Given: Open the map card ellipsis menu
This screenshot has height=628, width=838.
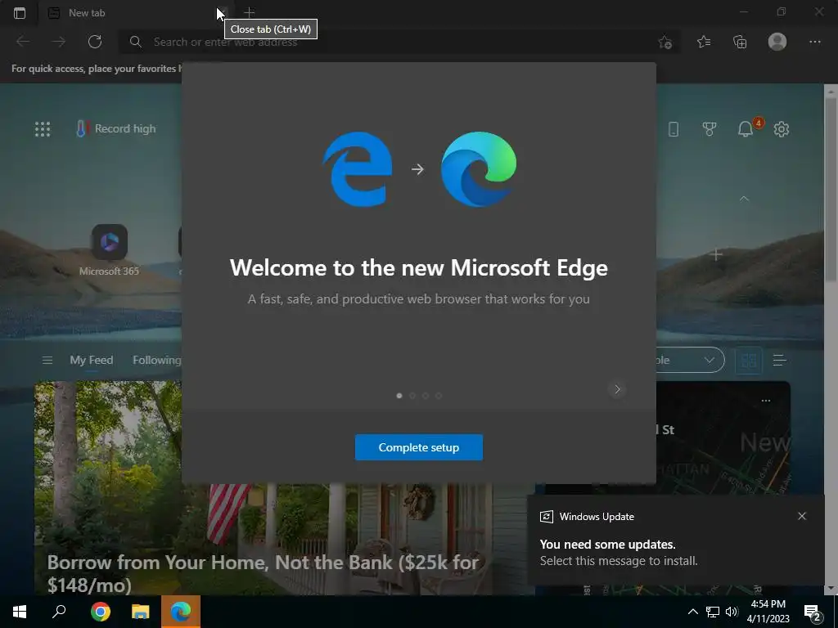Looking at the screenshot, I should pyautogui.click(x=766, y=401).
